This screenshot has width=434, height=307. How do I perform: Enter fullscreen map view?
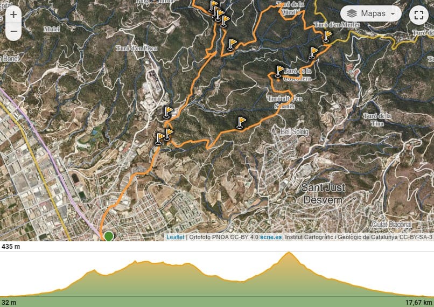click(x=419, y=15)
